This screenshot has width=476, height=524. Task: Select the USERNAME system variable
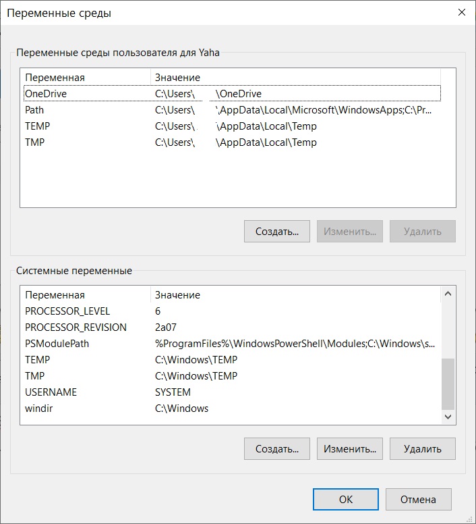pos(51,392)
